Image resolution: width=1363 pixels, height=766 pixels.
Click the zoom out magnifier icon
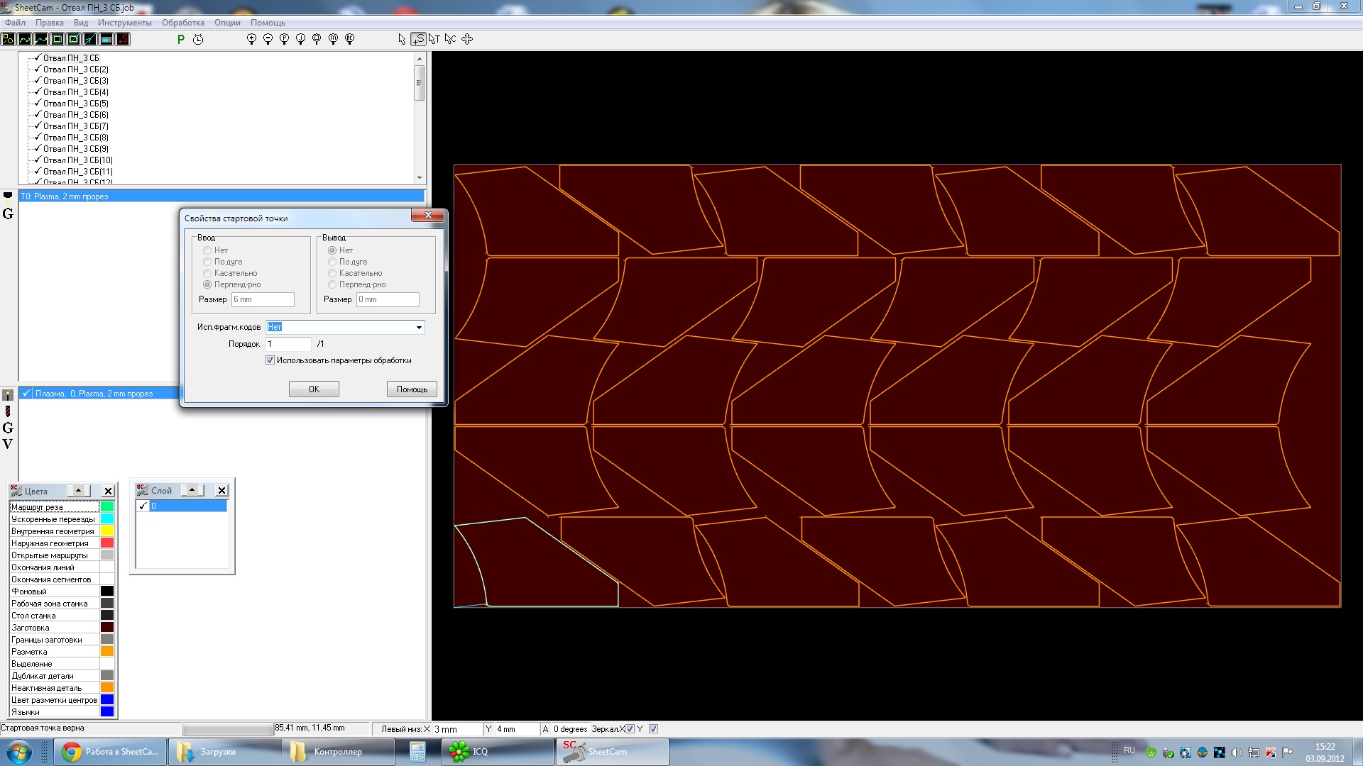pos(268,39)
